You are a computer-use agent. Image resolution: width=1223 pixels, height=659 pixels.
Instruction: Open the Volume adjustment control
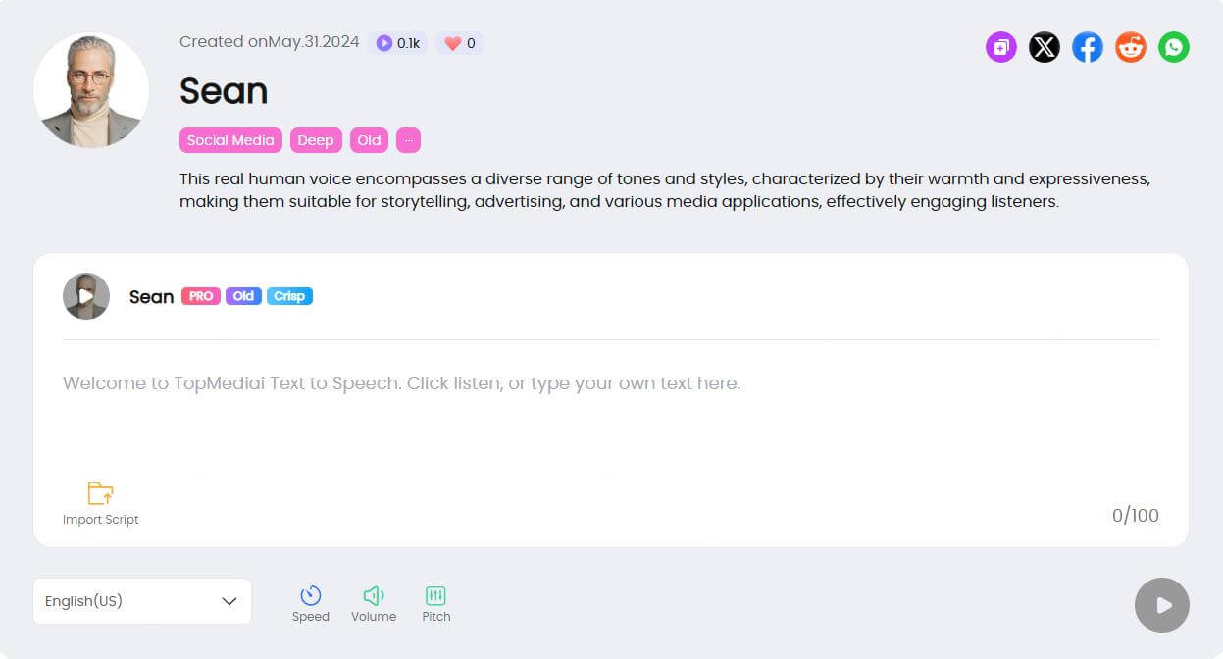click(x=373, y=602)
